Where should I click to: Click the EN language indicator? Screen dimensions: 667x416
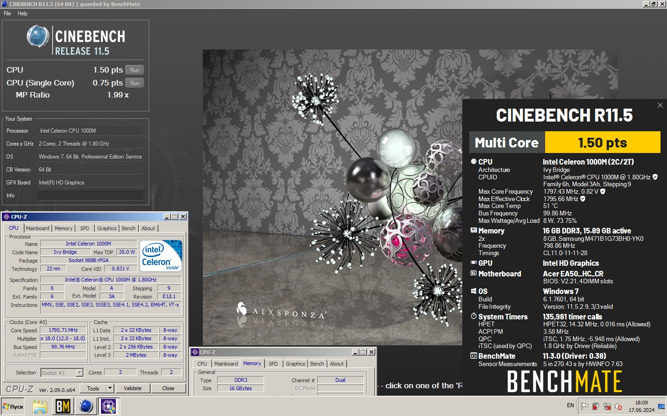570,405
